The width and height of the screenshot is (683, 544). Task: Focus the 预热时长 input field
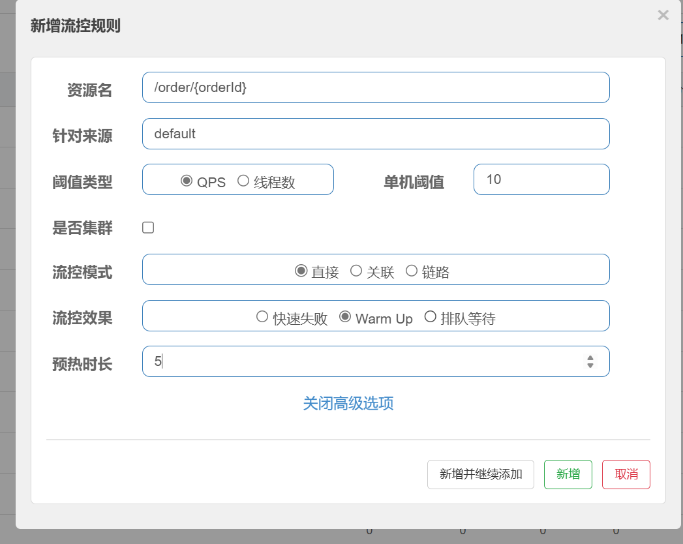(376, 361)
